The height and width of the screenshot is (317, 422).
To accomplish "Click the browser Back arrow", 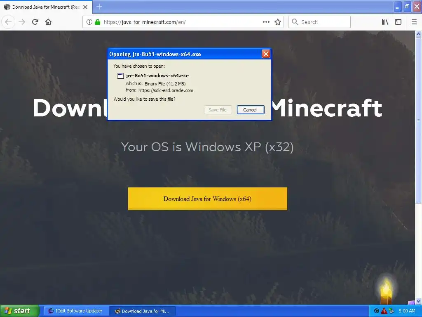I will pos(8,22).
